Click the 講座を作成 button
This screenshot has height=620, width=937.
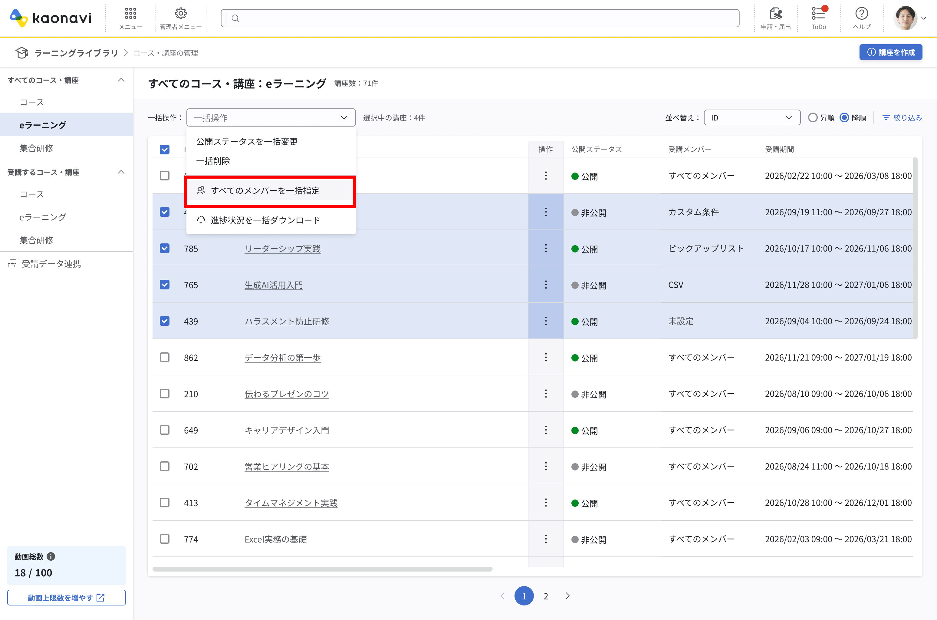(x=890, y=52)
